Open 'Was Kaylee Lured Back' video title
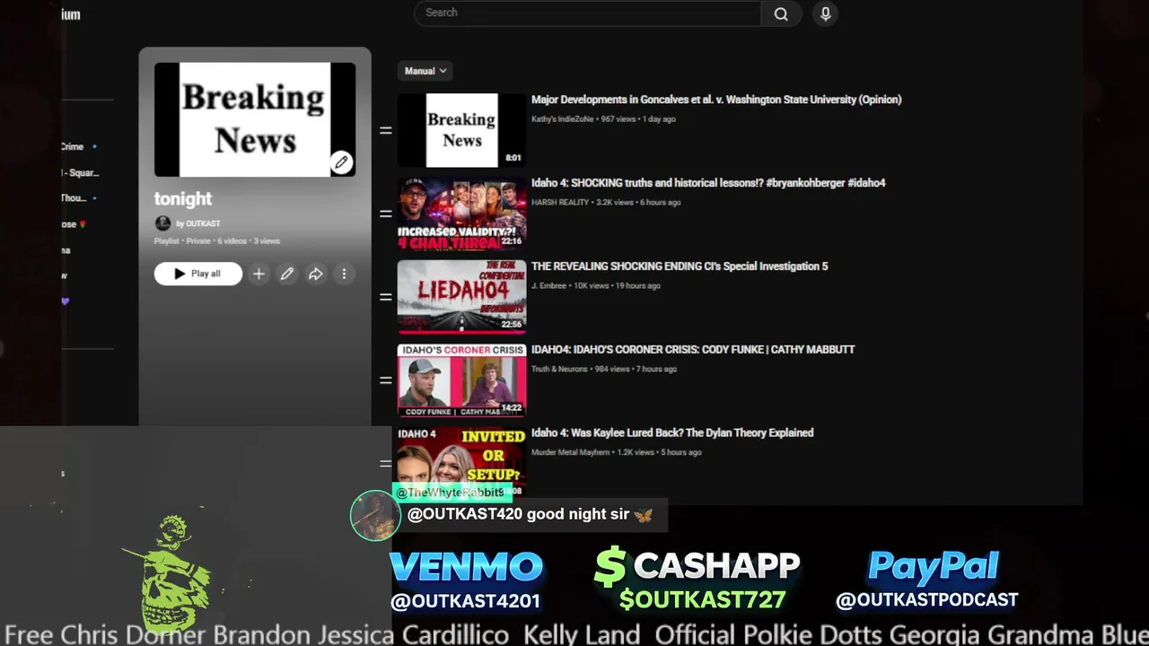The height and width of the screenshot is (646, 1149). point(672,432)
